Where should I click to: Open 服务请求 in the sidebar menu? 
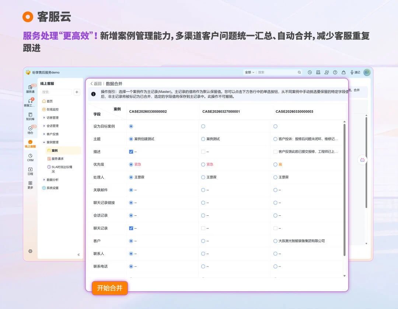(57, 159)
